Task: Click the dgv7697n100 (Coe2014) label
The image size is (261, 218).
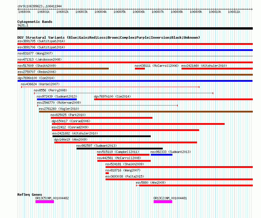Action: tap(112, 96)
